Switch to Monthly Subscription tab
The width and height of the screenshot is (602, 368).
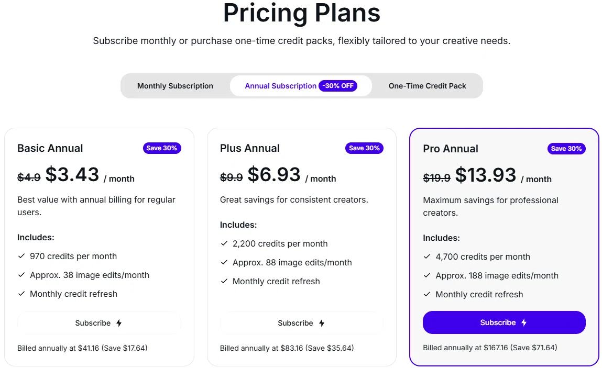tap(175, 86)
